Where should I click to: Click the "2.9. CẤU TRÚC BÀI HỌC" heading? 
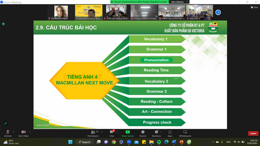(66, 27)
